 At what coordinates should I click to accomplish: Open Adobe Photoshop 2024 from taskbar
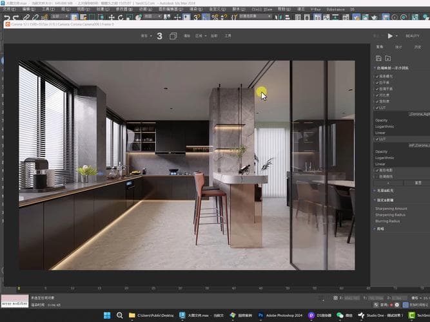pos(280,316)
